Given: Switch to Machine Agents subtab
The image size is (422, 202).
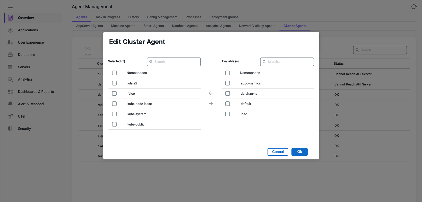Looking at the screenshot, I should pos(123,26).
